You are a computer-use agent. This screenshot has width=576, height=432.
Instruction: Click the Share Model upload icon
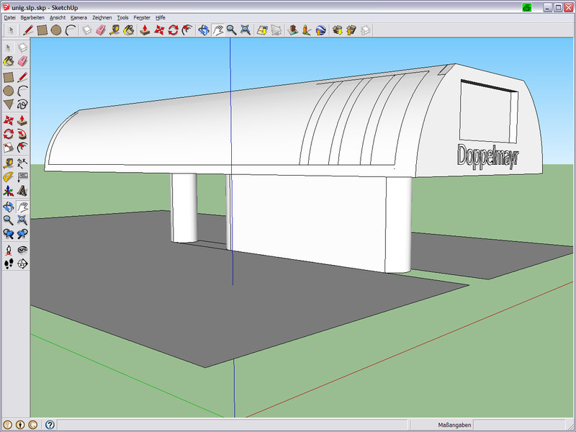click(x=351, y=30)
